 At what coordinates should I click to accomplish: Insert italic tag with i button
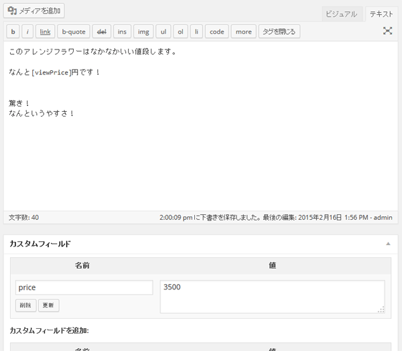point(27,31)
